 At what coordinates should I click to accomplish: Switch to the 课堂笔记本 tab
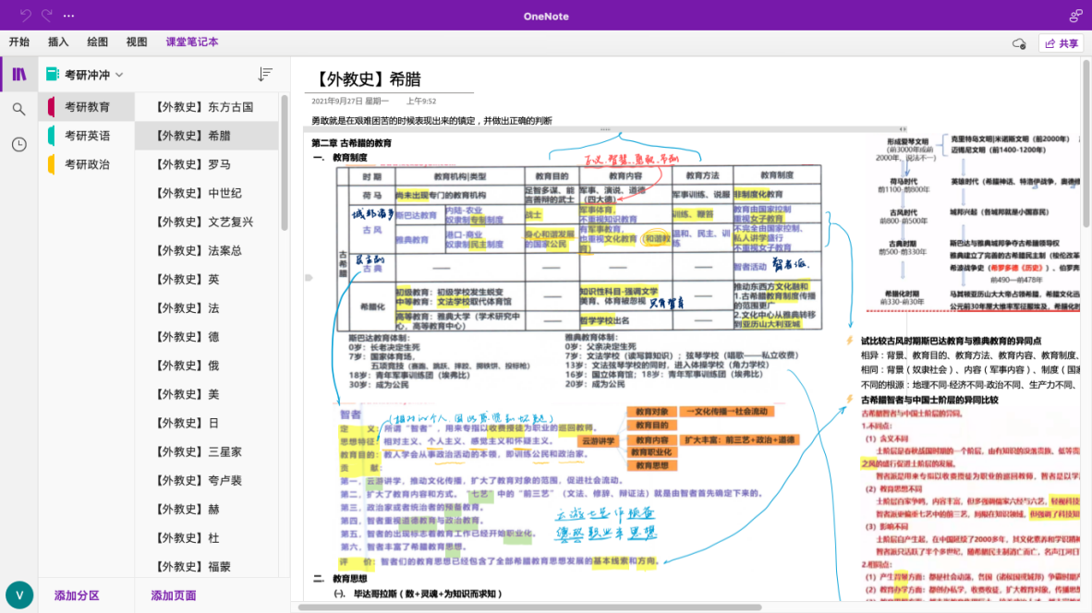pos(192,42)
